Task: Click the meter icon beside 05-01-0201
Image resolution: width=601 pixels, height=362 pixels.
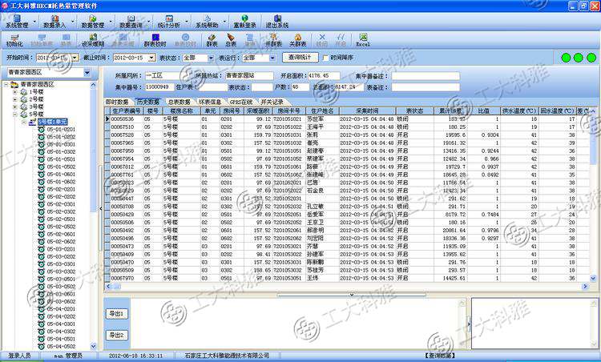Action: pyautogui.click(x=41, y=130)
